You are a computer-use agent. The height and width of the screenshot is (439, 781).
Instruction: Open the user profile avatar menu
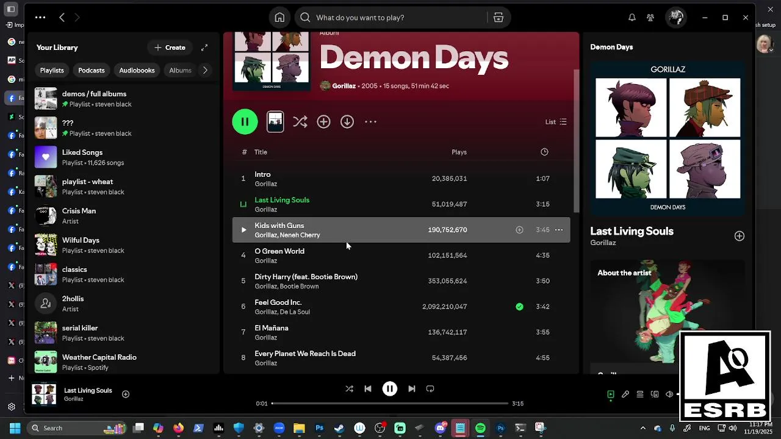click(675, 18)
